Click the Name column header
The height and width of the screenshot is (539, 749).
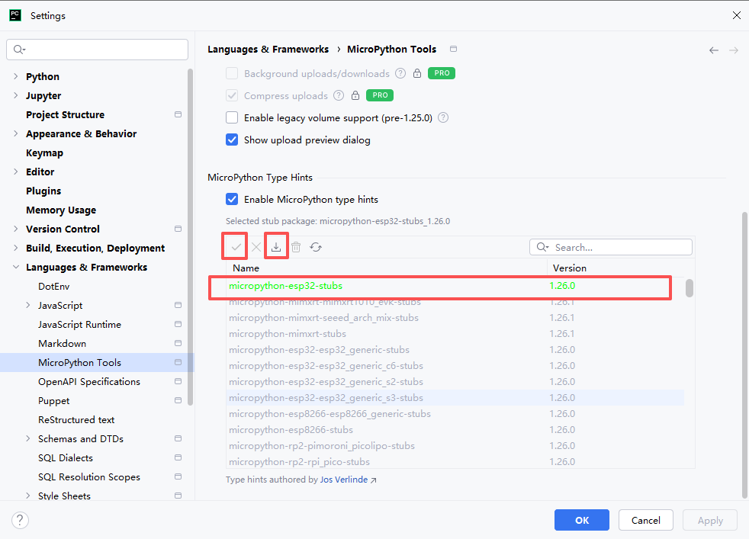[x=387, y=268]
